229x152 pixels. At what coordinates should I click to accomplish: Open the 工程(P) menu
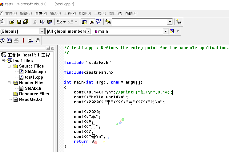pos(70,14)
